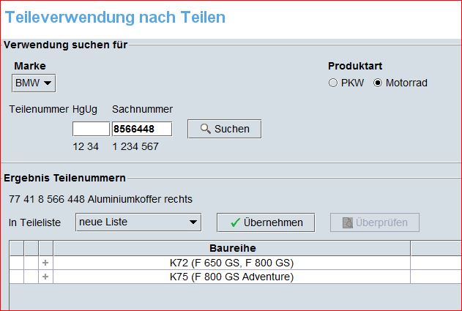The width and height of the screenshot is (462, 311).
Task: Sort by the Baureihe column header
Action: click(232, 248)
